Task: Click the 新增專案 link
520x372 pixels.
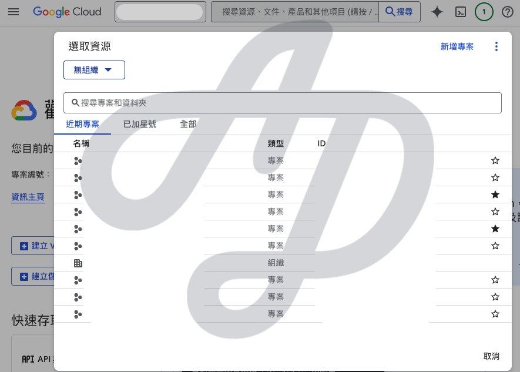Action: coord(457,46)
